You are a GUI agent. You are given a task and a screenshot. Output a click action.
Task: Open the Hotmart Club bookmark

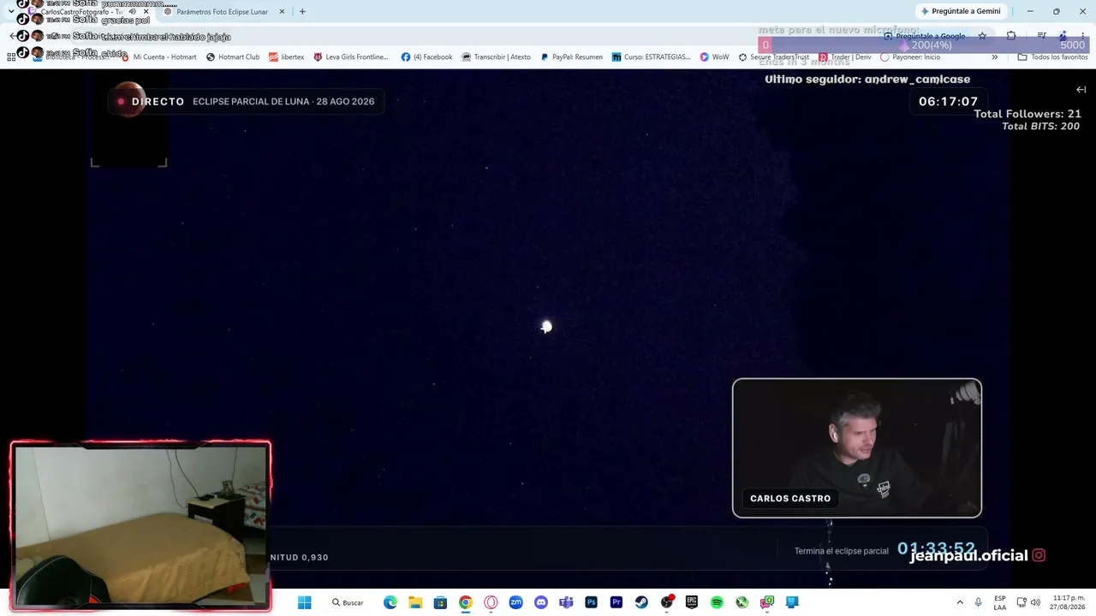click(233, 57)
